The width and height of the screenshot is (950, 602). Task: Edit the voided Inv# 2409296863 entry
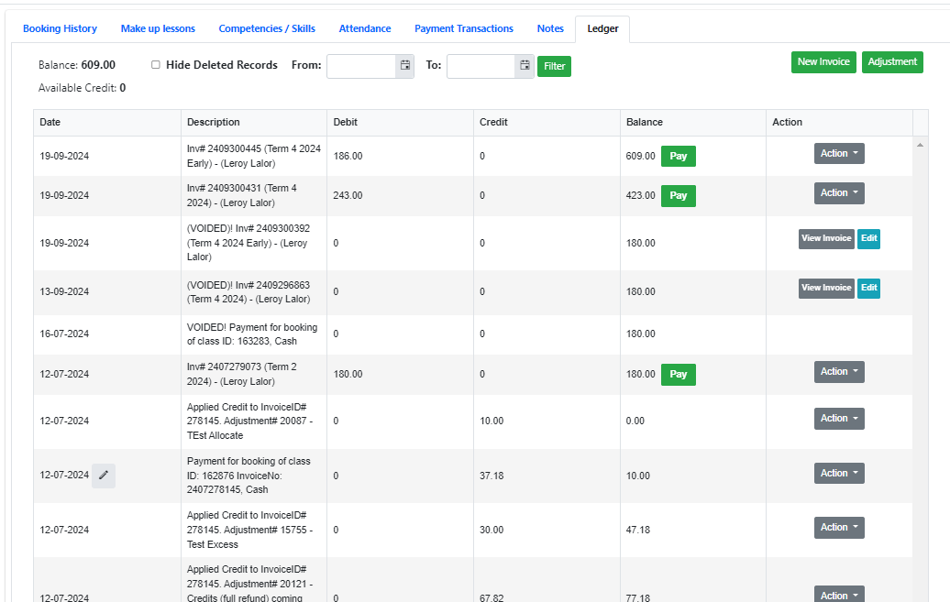point(868,289)
